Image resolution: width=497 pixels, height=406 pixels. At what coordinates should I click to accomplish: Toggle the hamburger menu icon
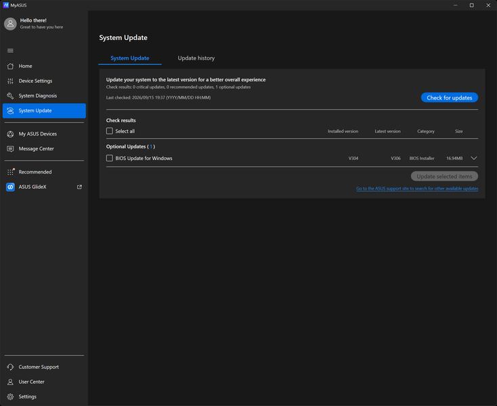pyautogui.click(x=10, y=50)
